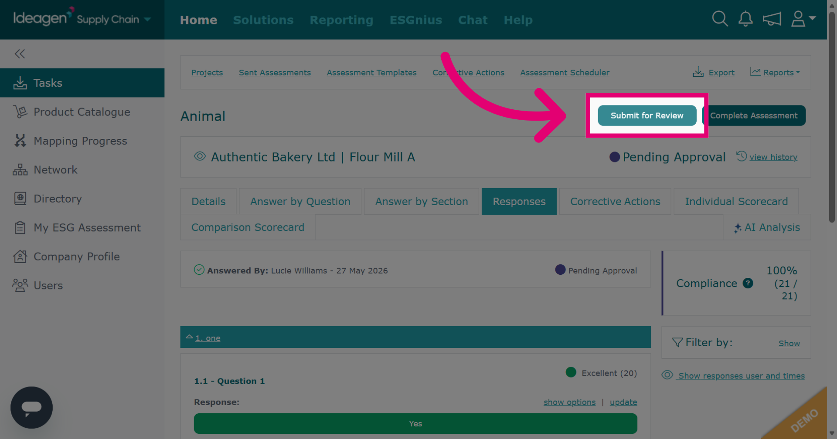Open the Sent Assessments link
The image size is (837, 439).
point(275,73)
